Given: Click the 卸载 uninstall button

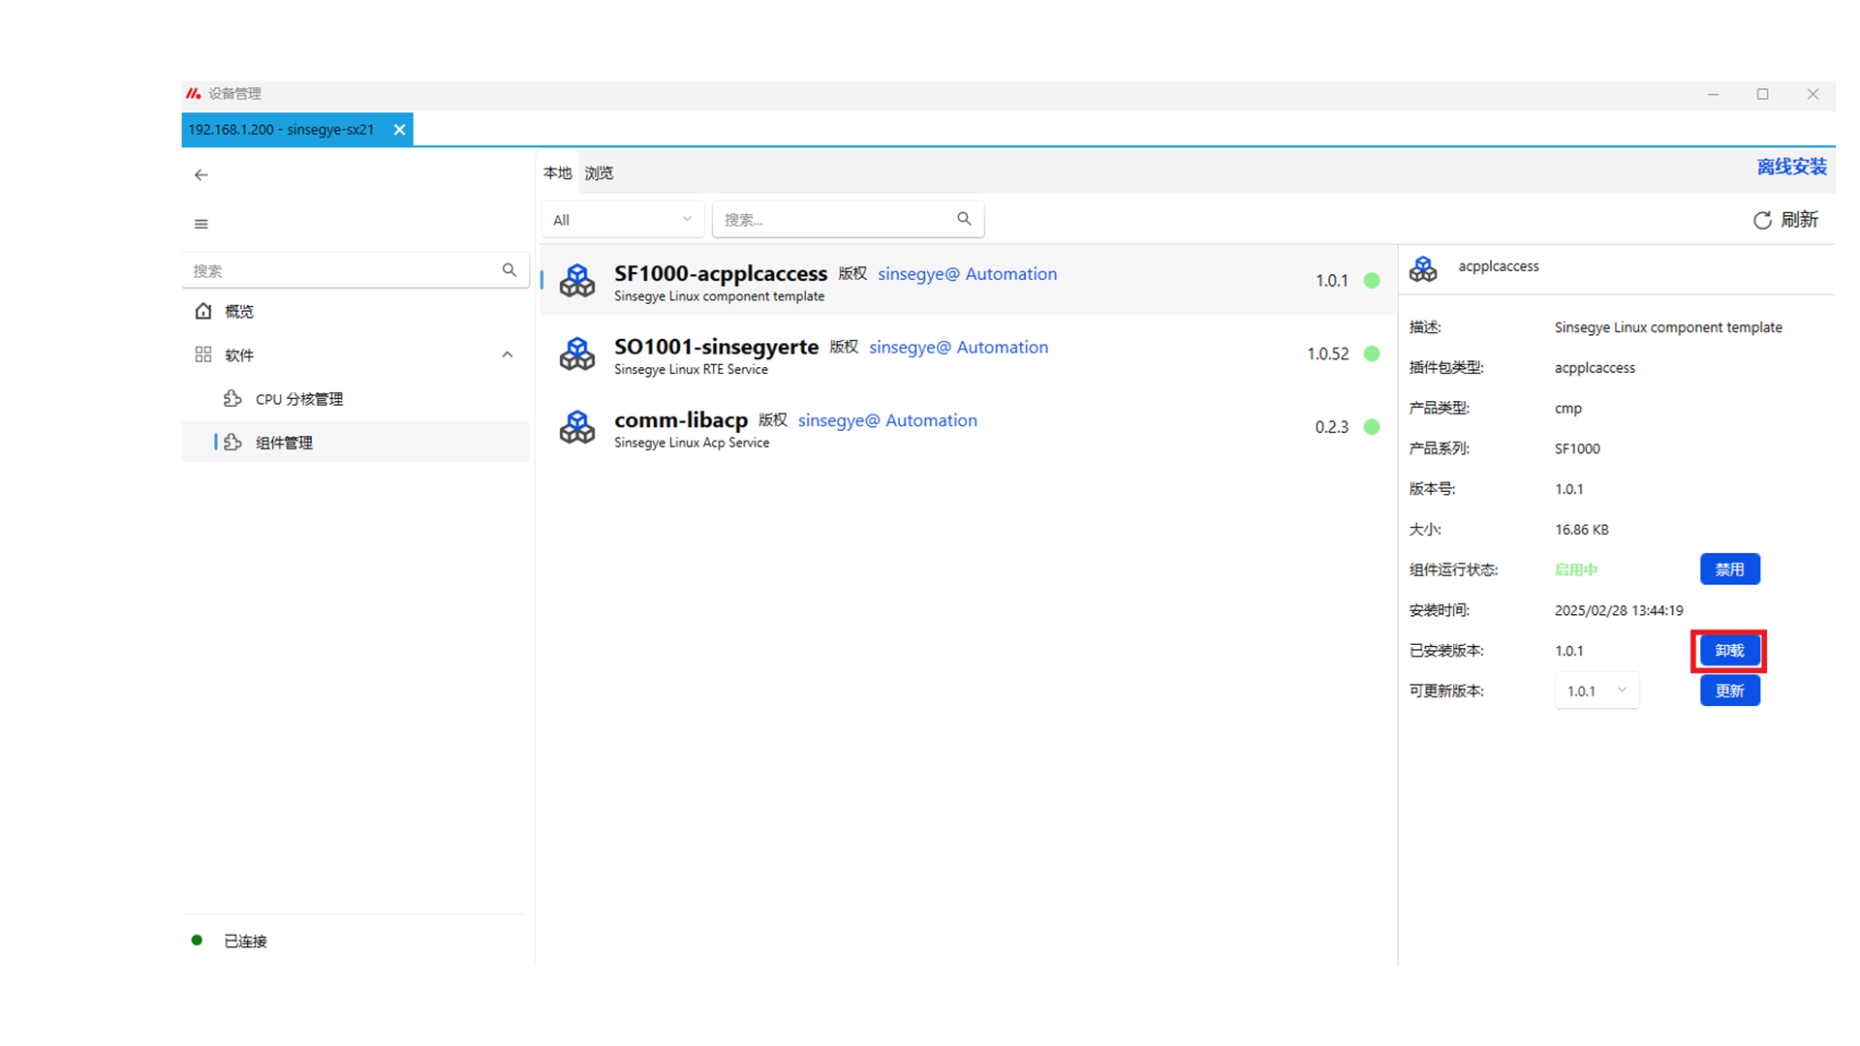Looking at the screenshot, I should (x=1729, y=651).
